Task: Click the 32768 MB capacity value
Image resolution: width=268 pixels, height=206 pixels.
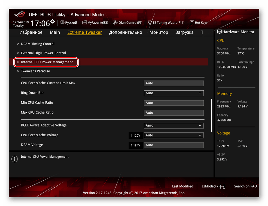Action: (x=224, y=120)
